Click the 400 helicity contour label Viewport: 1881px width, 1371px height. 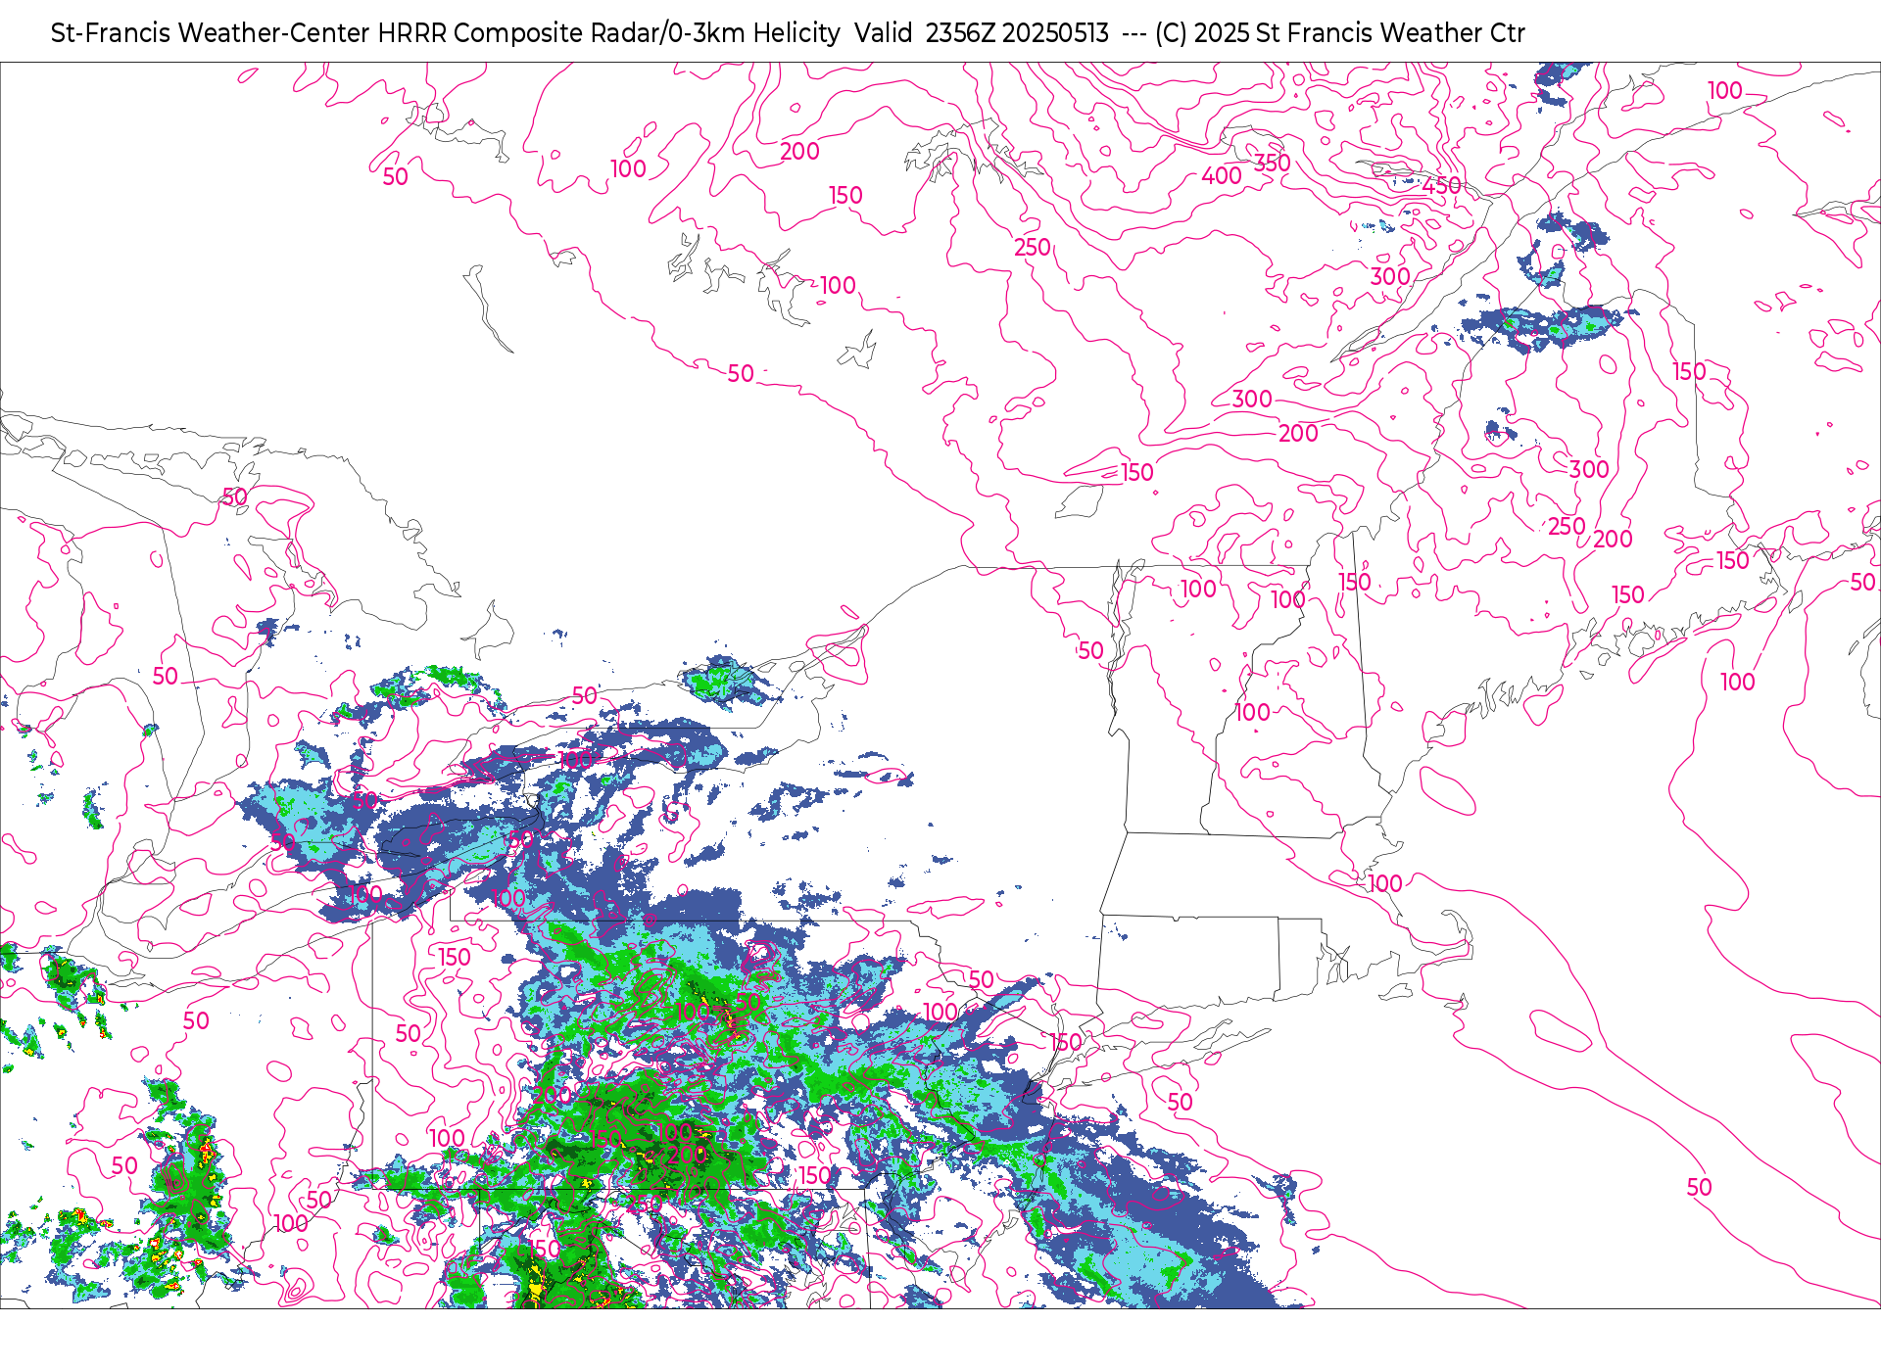click(x=1222, y=176)
